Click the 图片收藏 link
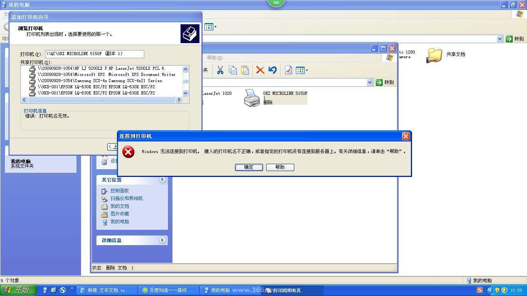Image resolution: width=527 pixels, height=296 pixels. pos(120,214)
